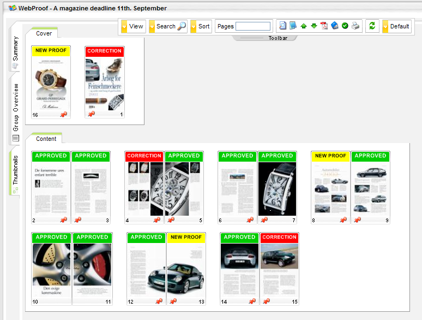Click the green up arrow icon
The width and height of the screenshot is (422, 320).
pos(304,26)
